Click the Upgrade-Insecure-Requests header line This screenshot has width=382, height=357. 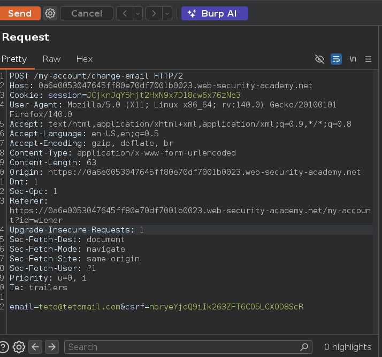pyautogui.click(x=77, y=230)
